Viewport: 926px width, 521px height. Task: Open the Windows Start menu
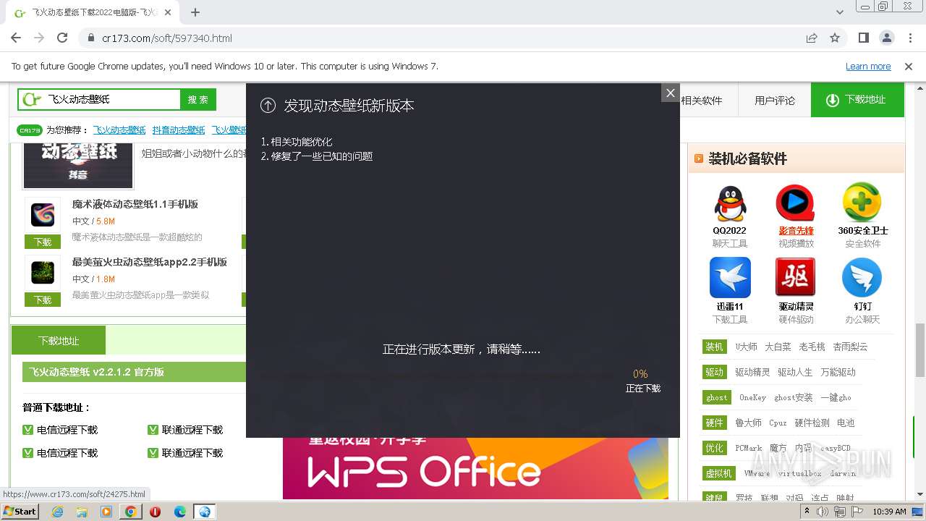tap(20, 512)
